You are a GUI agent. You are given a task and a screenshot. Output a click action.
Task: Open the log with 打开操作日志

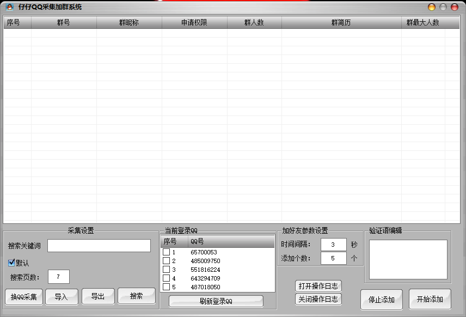(x=318, y=286)
